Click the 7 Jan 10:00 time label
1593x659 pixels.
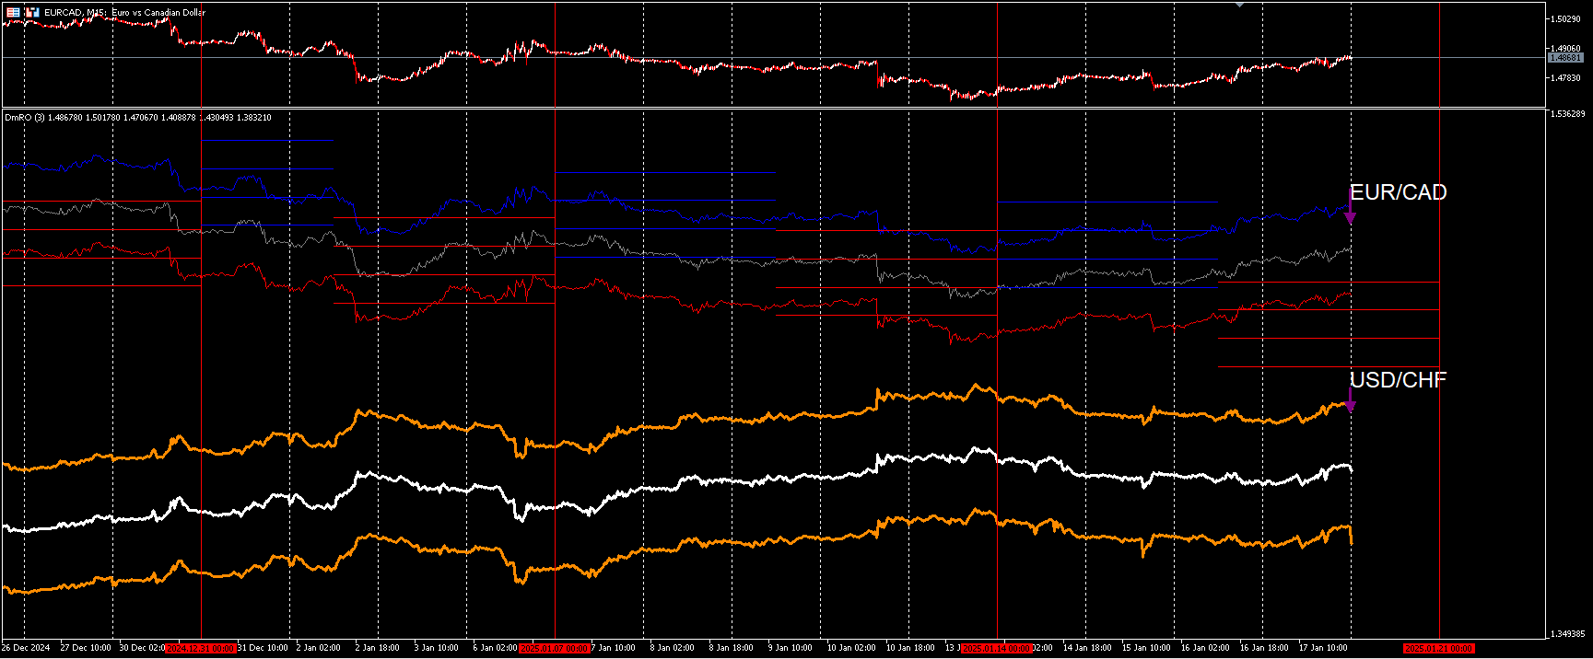[614, 648]
